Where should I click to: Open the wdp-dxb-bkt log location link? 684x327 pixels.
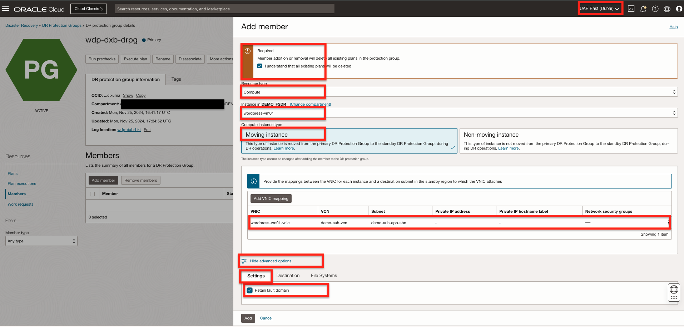(129, 130)
